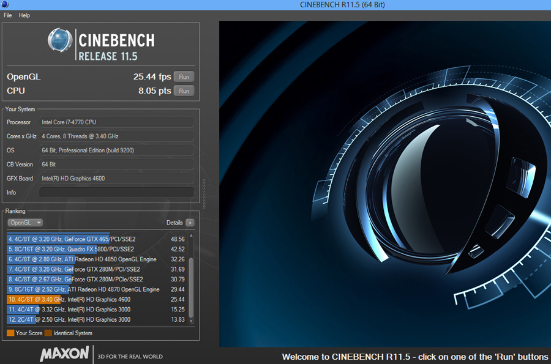Run the OpenGL benchmark

click(184, 77)
